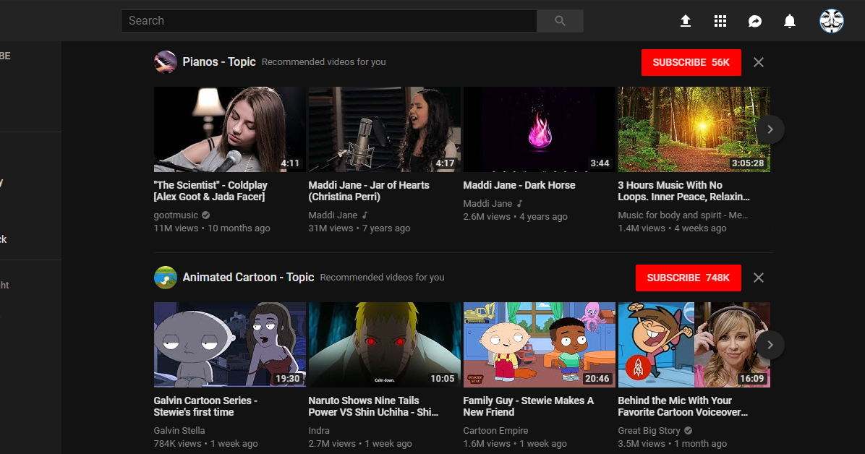The width and height of the screenshot is (865, 454).
Task: Open Indra channel link
Action: tap(319, 430)
